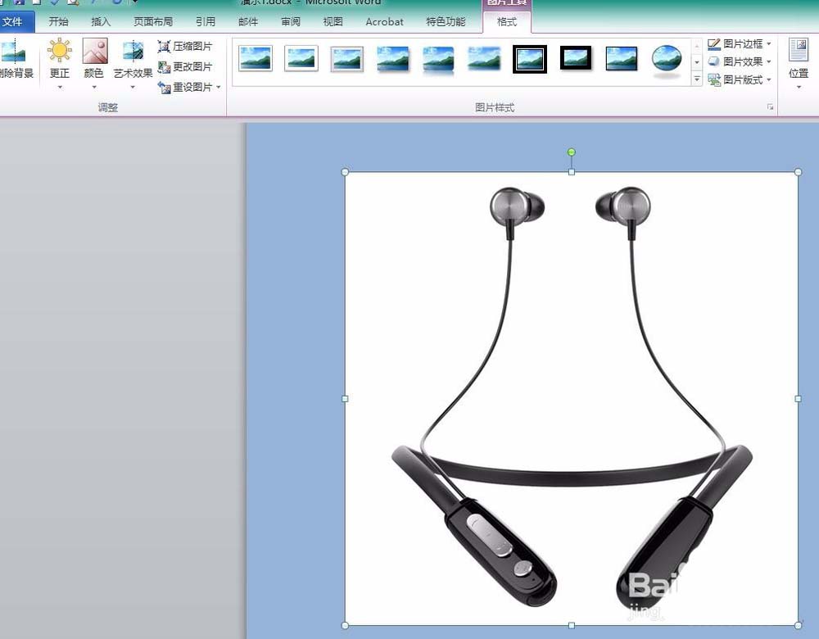Apply the sixth soft edge picture style

(x=484, y=58)
